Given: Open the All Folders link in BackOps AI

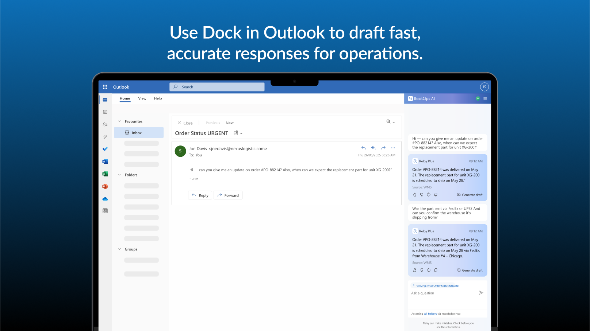Looking at the screenshot, I should [430, 314].
